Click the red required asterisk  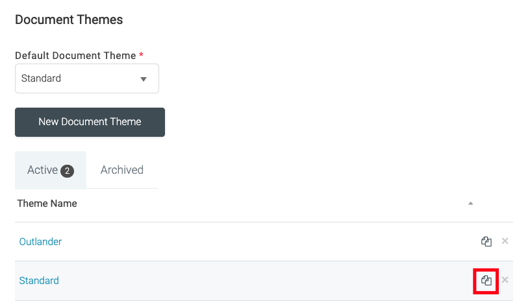(141, 54)
